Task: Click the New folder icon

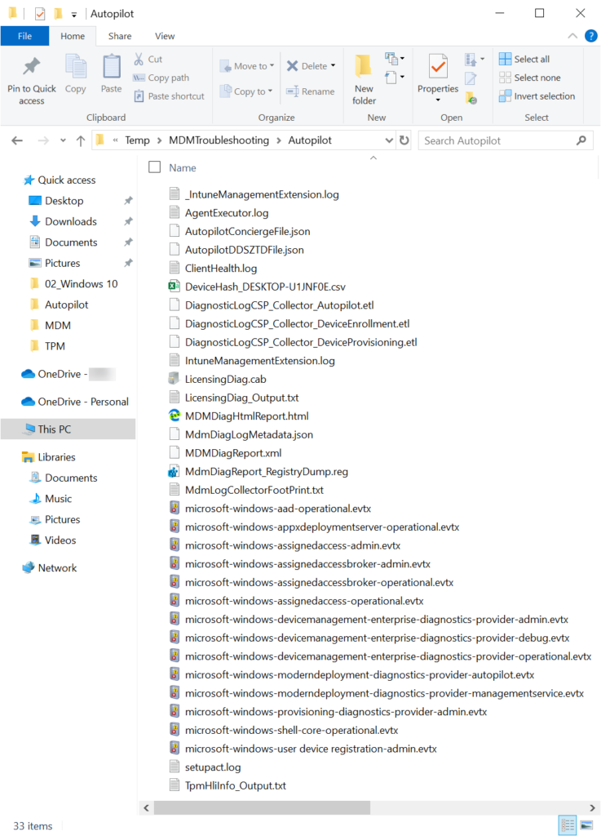Action: pos(364,65)
